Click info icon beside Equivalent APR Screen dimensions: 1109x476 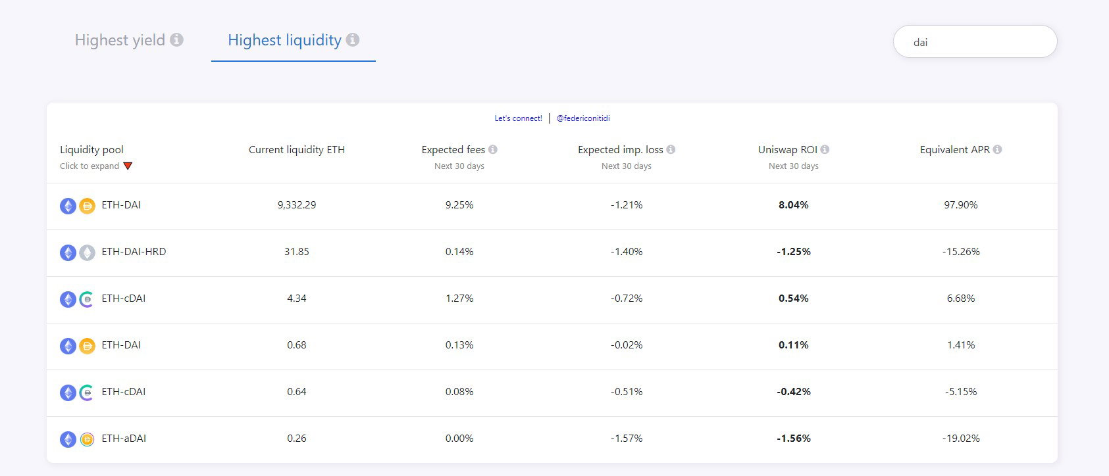pos(997,149)
